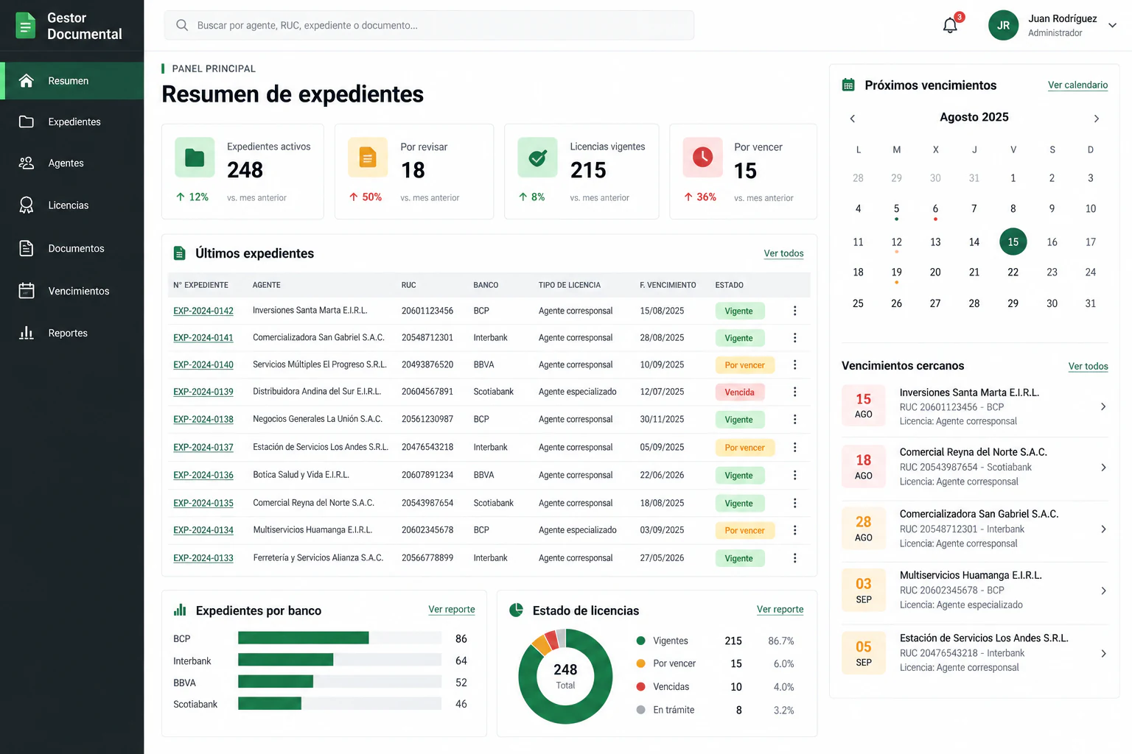Open Comercial Reyna del Norte vencimiento chevron
The width and height of the screenshot is (1132, 754).
coord(1103,468)
